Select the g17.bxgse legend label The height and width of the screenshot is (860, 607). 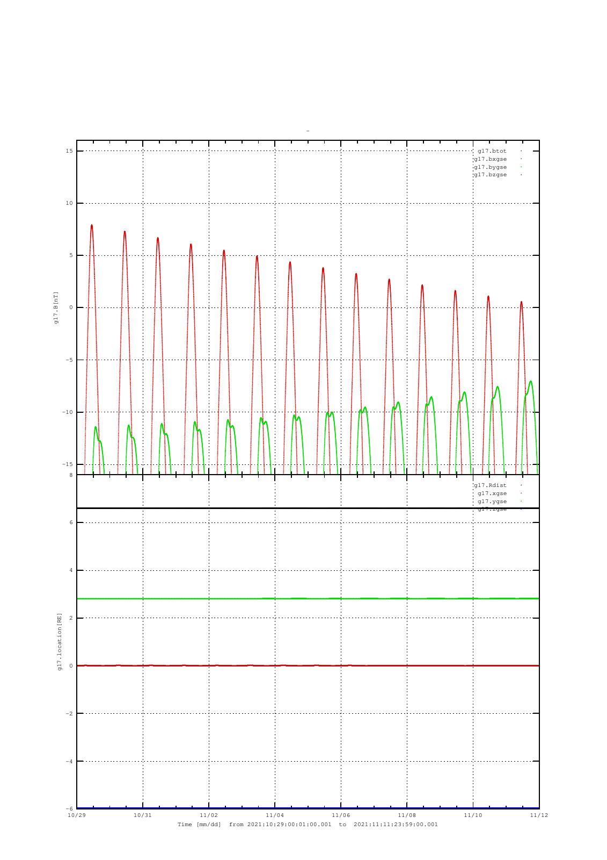coord(490,159)
